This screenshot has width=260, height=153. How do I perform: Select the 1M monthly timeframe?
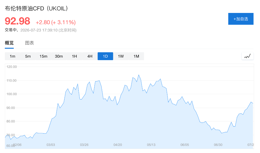136,56
